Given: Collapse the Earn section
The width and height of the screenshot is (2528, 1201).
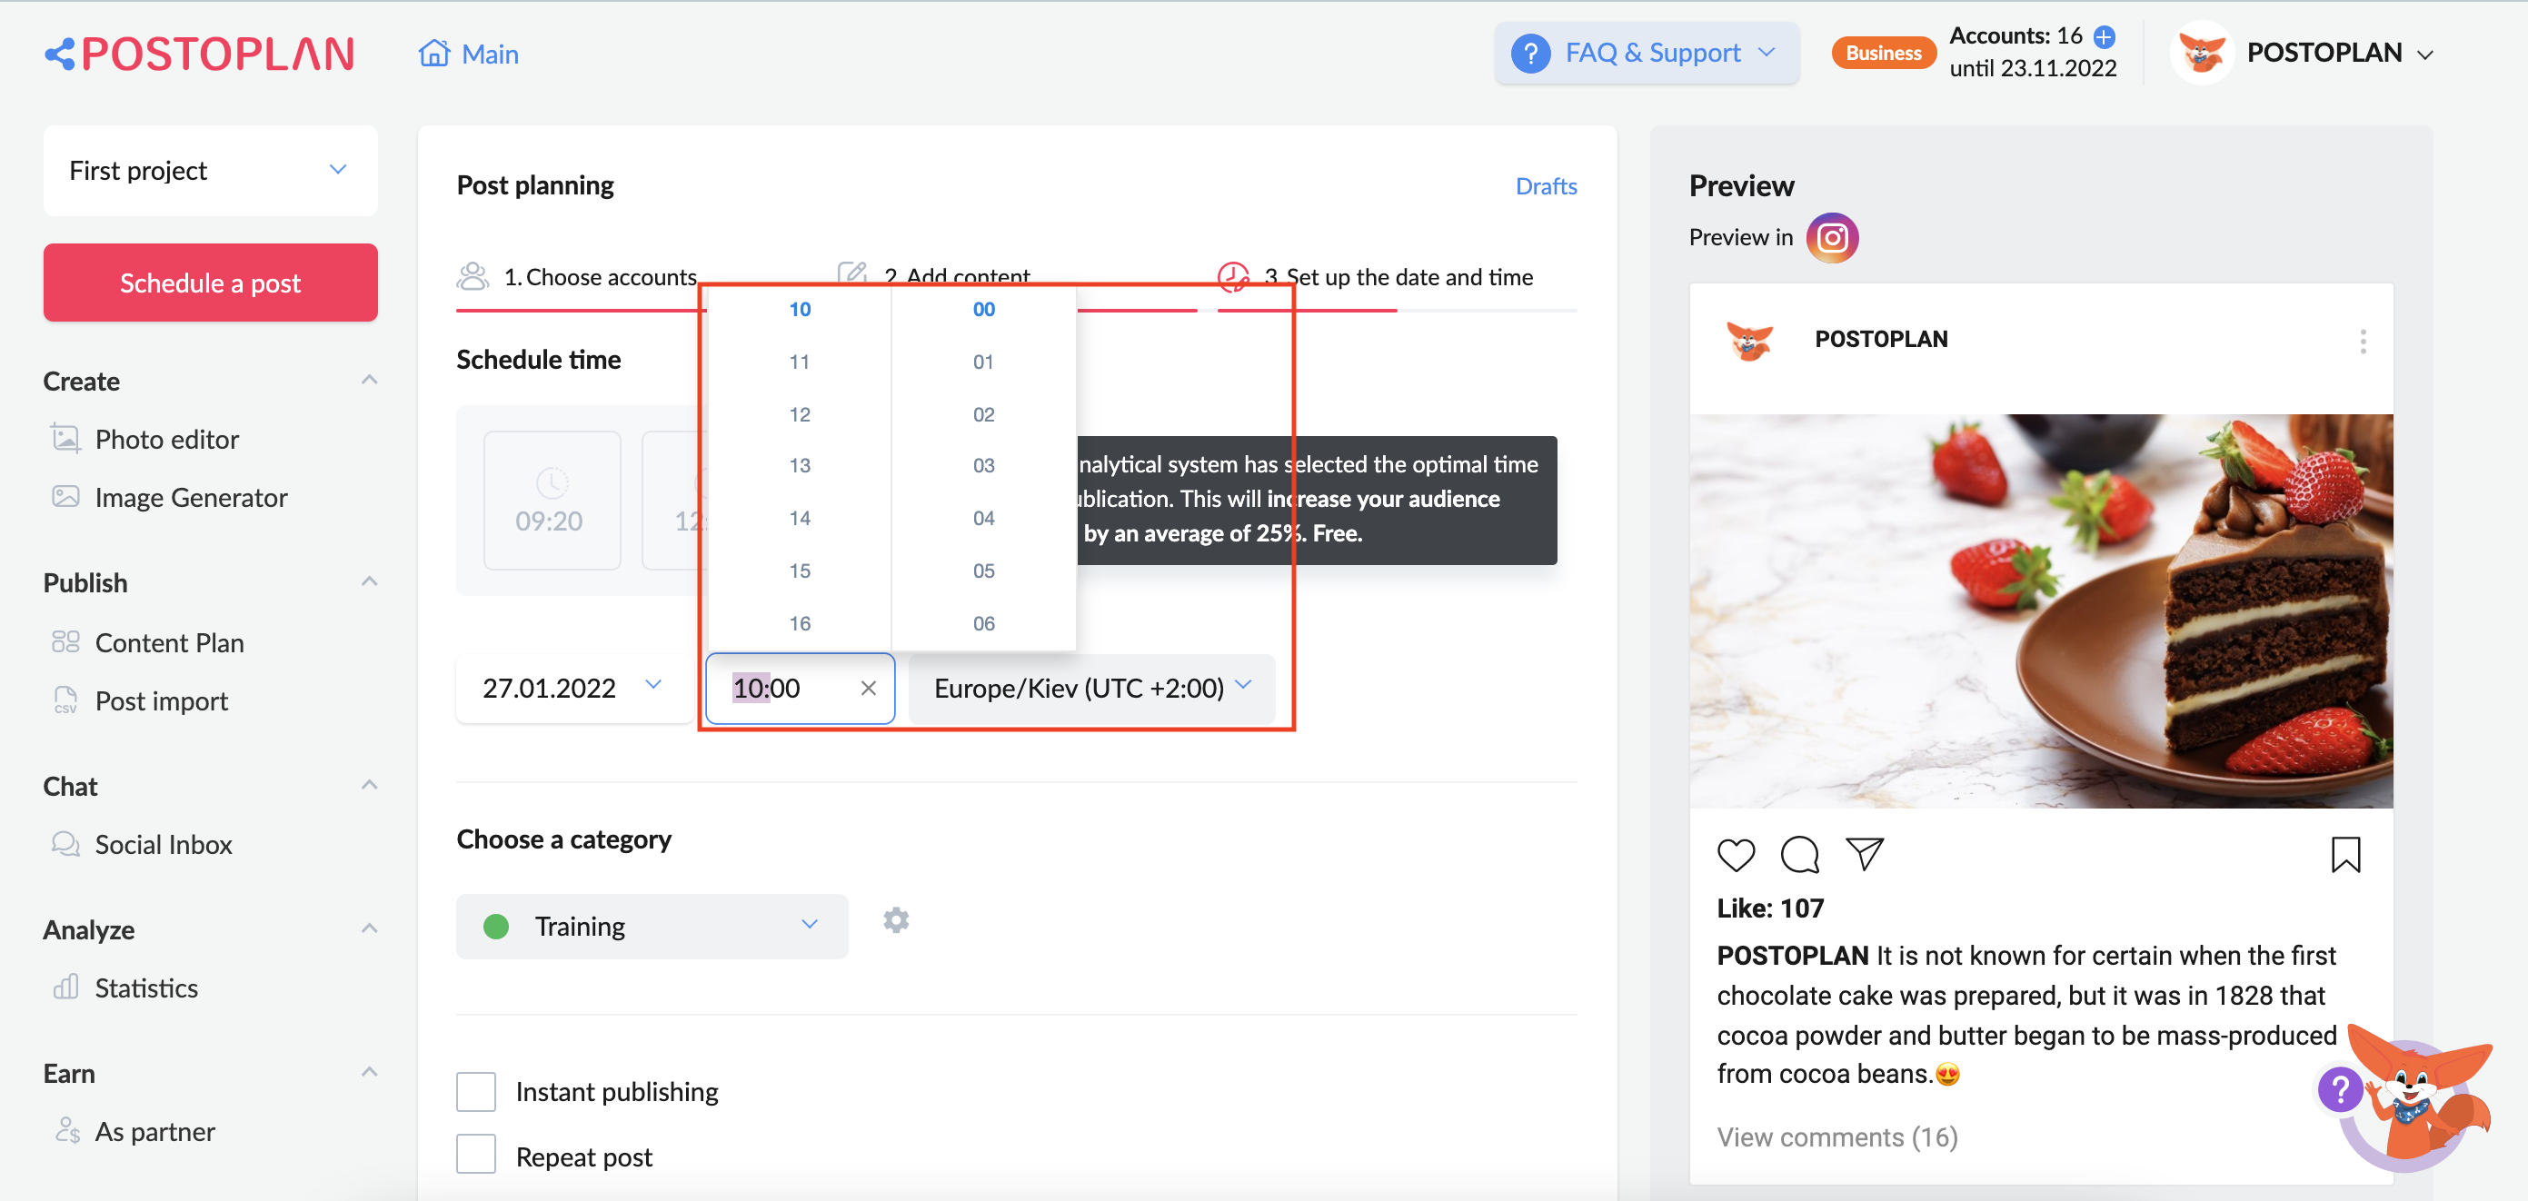Looking at the screenshot, I should click(x=369, y=1071).
